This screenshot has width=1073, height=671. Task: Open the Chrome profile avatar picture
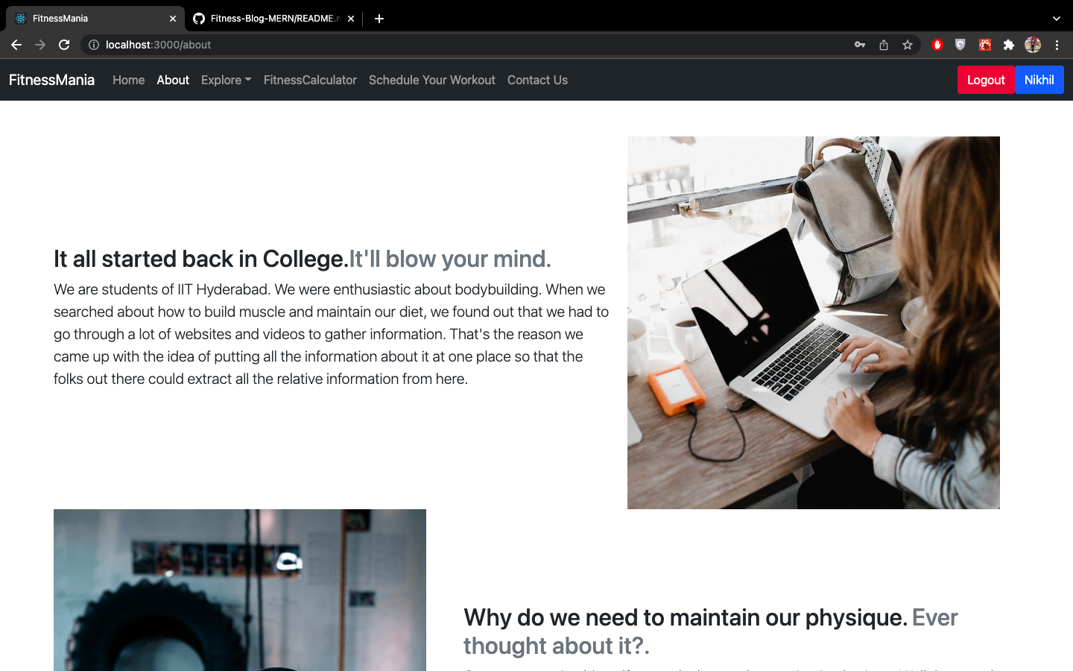tap(1033, 45)
